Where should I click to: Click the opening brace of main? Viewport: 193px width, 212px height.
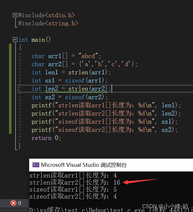coord(20,48)
